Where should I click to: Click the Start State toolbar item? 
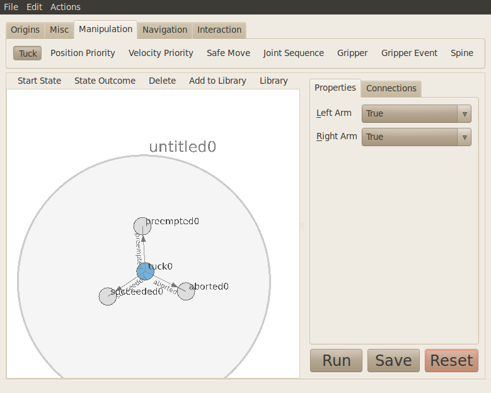point(39,81)
